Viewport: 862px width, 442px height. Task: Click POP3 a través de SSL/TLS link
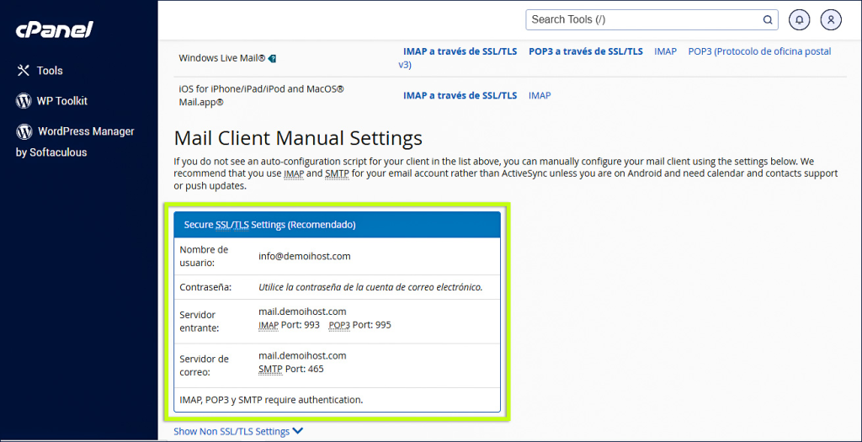(x=585, y=51)
